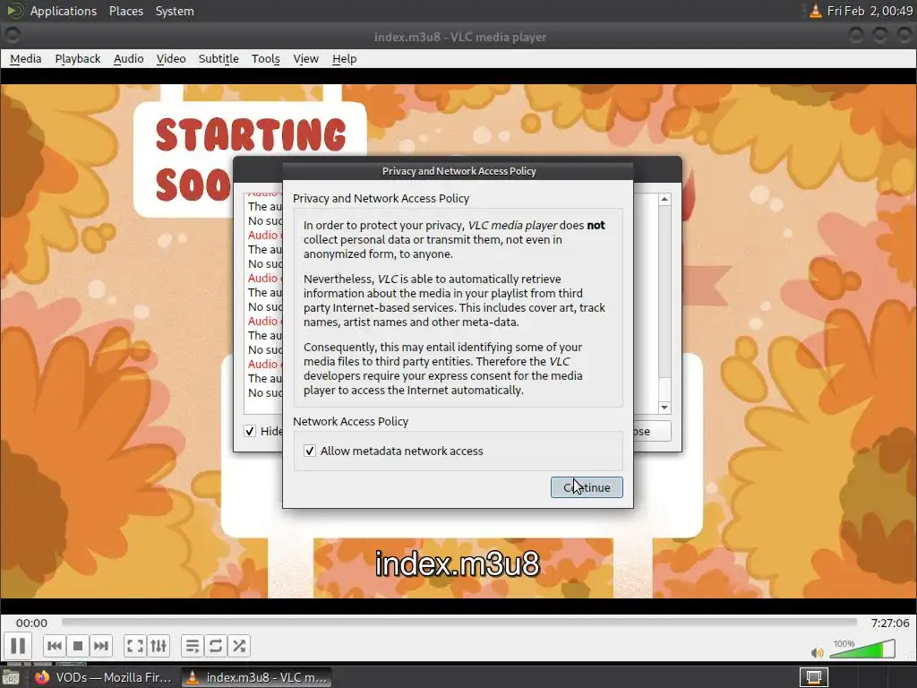Toggle the playlist view
Viewport: 917px width, 688px height.
(192, 646)
